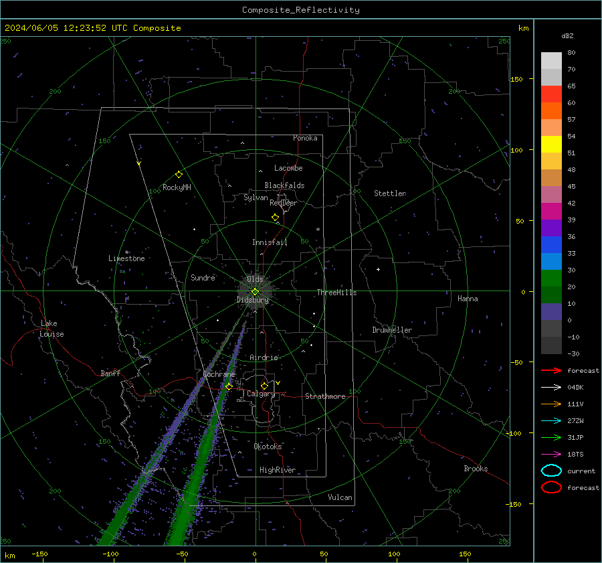602x563 pixels.
Task: Click the Sylvan label
Action: point(256,197)
